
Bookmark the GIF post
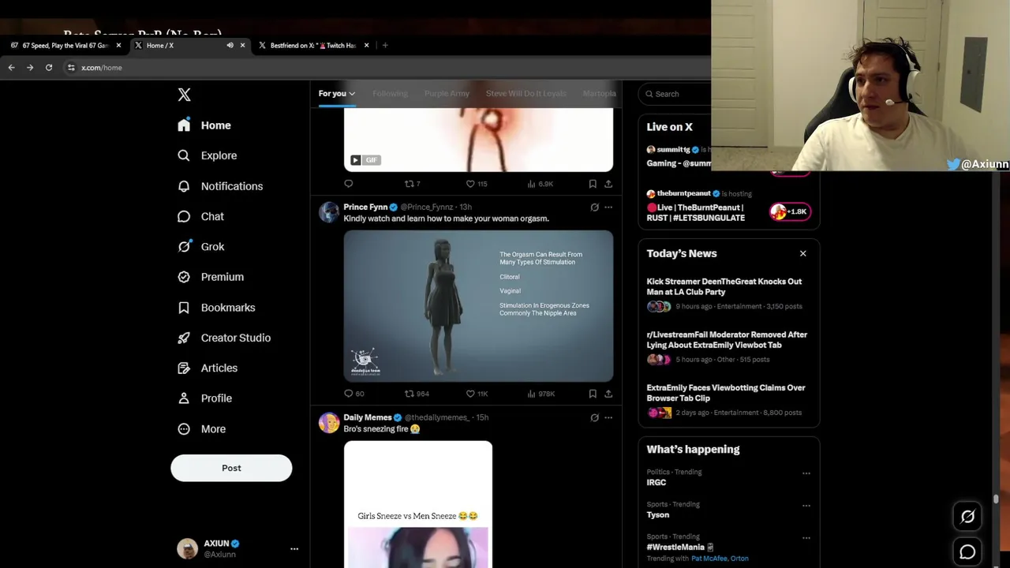(593, 184)
